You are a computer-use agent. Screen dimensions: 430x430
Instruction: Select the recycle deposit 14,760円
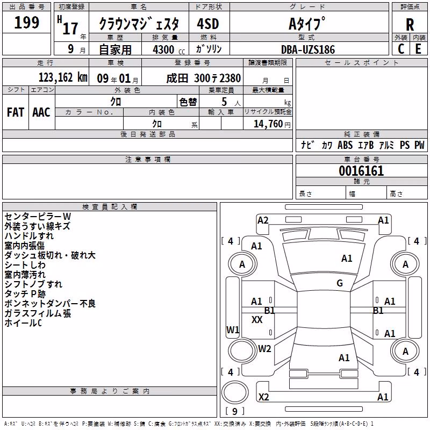(272, 124)
